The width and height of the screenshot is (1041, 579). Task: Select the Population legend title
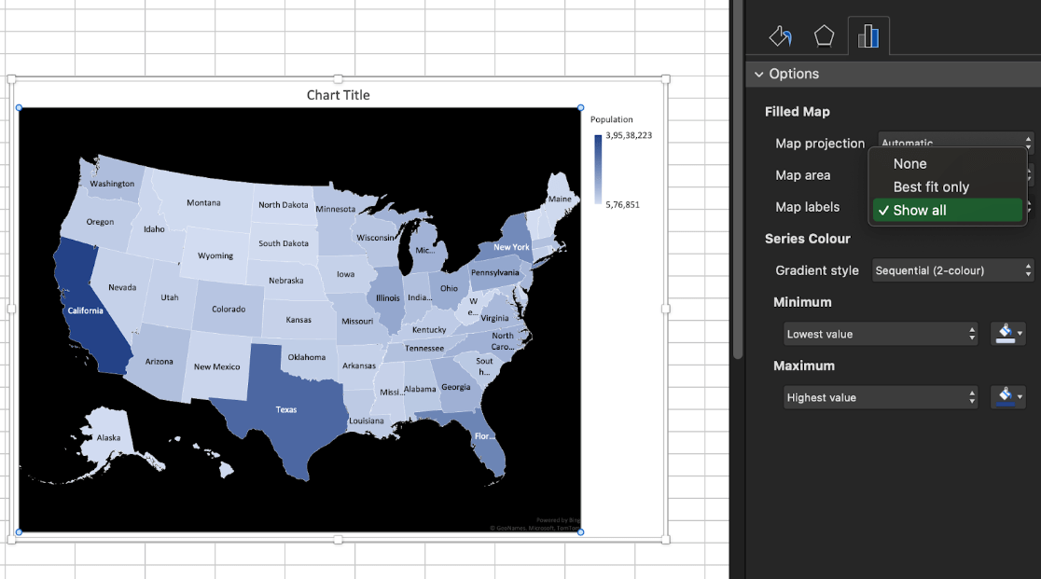click(x=612, y=119)
